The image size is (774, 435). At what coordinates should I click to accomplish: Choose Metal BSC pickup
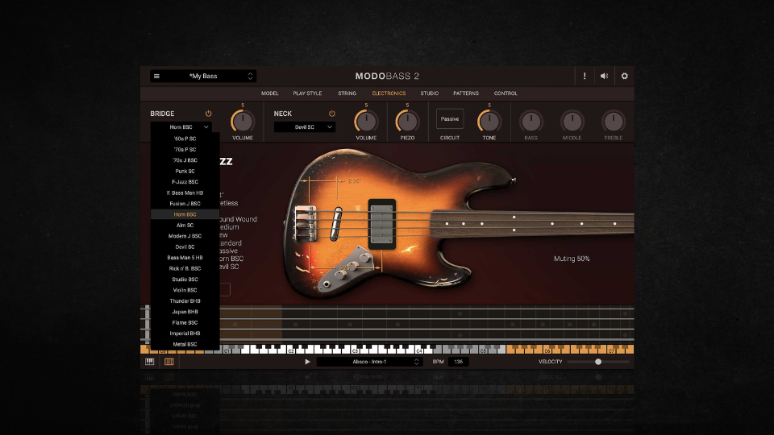coord(185,344)
